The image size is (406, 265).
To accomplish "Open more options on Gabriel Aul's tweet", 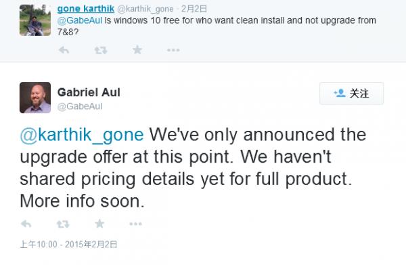I will click(136, 224).
